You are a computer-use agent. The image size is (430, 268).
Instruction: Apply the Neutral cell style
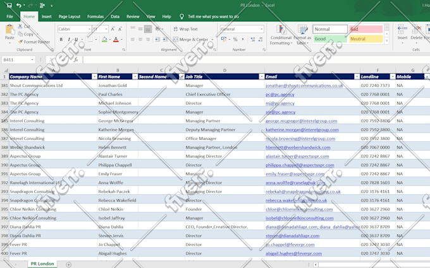366,39
